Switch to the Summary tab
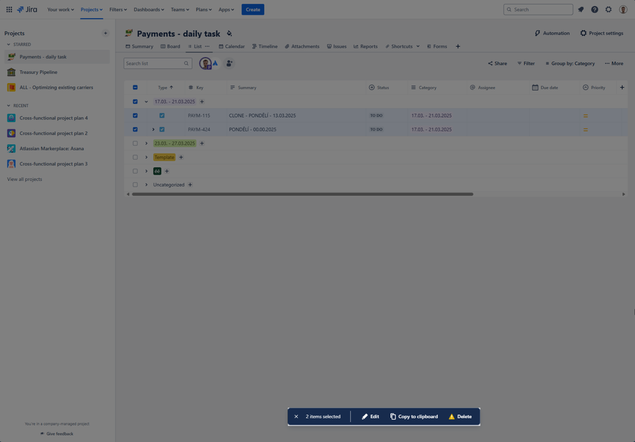 [139, 46]
